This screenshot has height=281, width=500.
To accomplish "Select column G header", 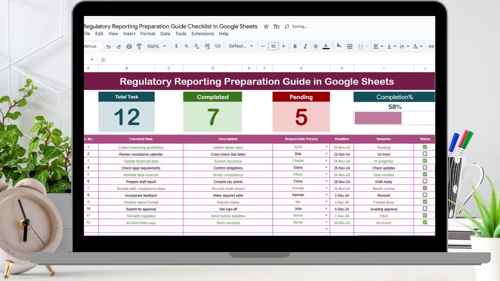I will click(x=301, y=68).
